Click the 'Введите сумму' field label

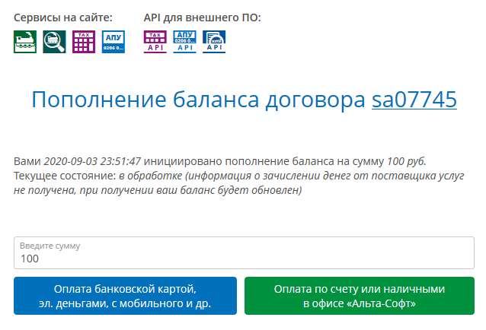50,246
